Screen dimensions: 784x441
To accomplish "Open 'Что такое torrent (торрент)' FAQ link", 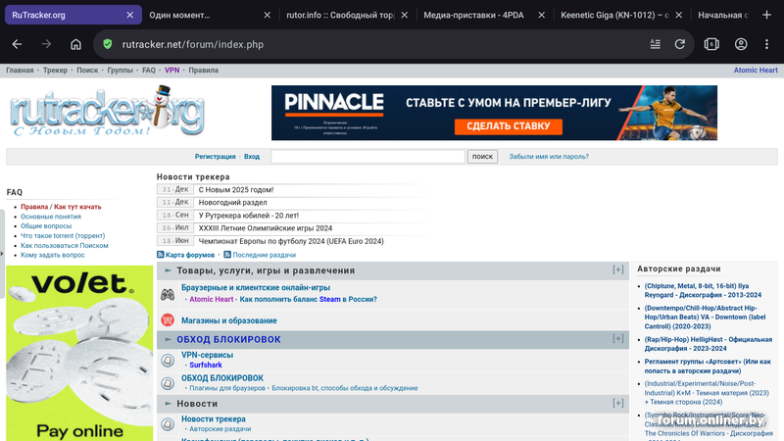I will tap(63, 235).
